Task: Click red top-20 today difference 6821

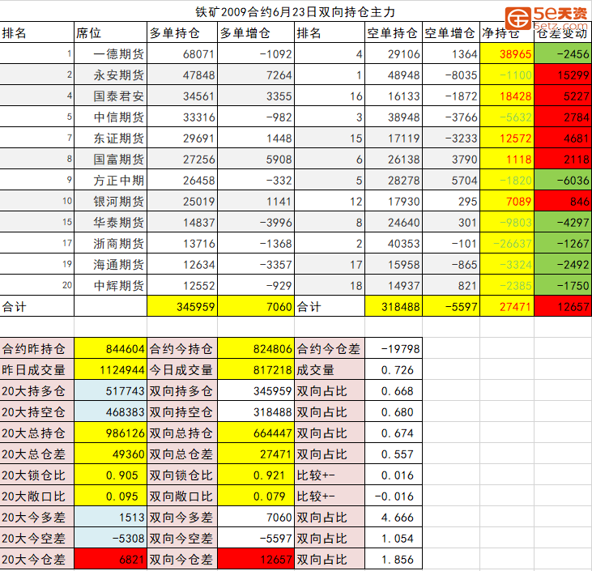Action: tap(110, 560)
